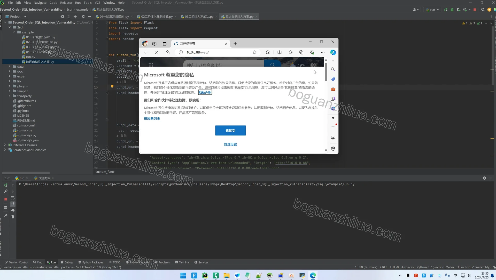The width and height of the screenshot is (496, 280).
Task: Toggle Edge split screen icon
Action: [280, 52]
